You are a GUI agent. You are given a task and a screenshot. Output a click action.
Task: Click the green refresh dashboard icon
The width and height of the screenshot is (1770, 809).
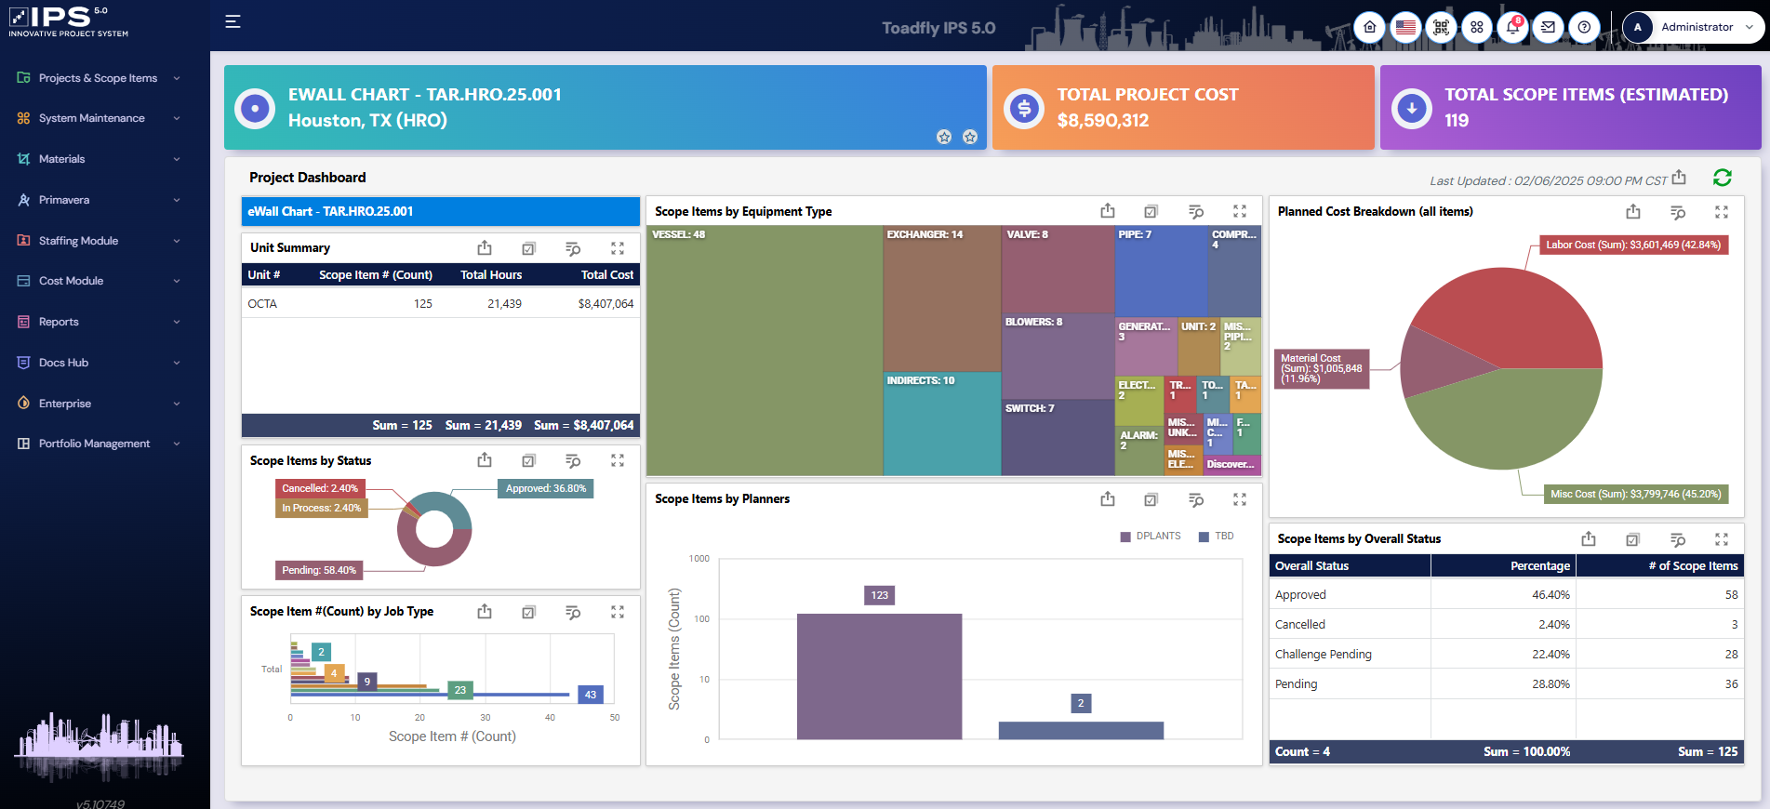click(1722, 178)
